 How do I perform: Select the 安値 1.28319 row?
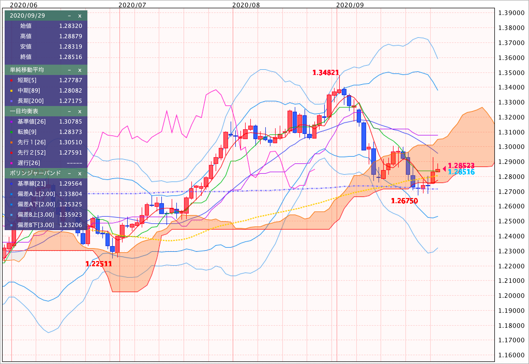pos(46,47)
